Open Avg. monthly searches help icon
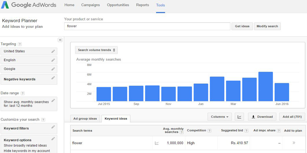This screenshot has width=307, height=153. coord(182,132)
